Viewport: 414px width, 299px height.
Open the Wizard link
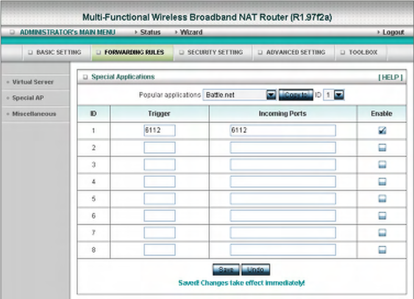click(191, 32)
